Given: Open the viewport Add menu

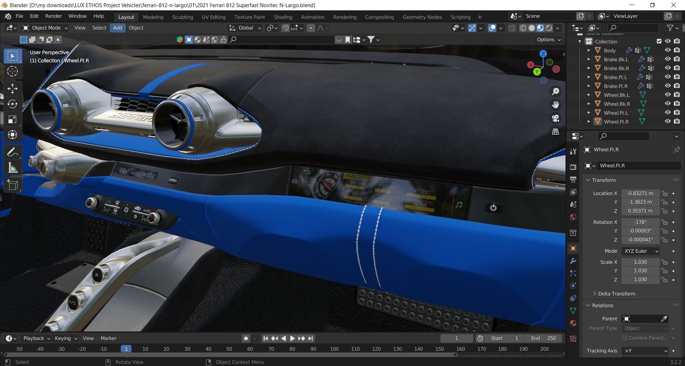Looking at the screenshot, I should (x=117, y=28).
